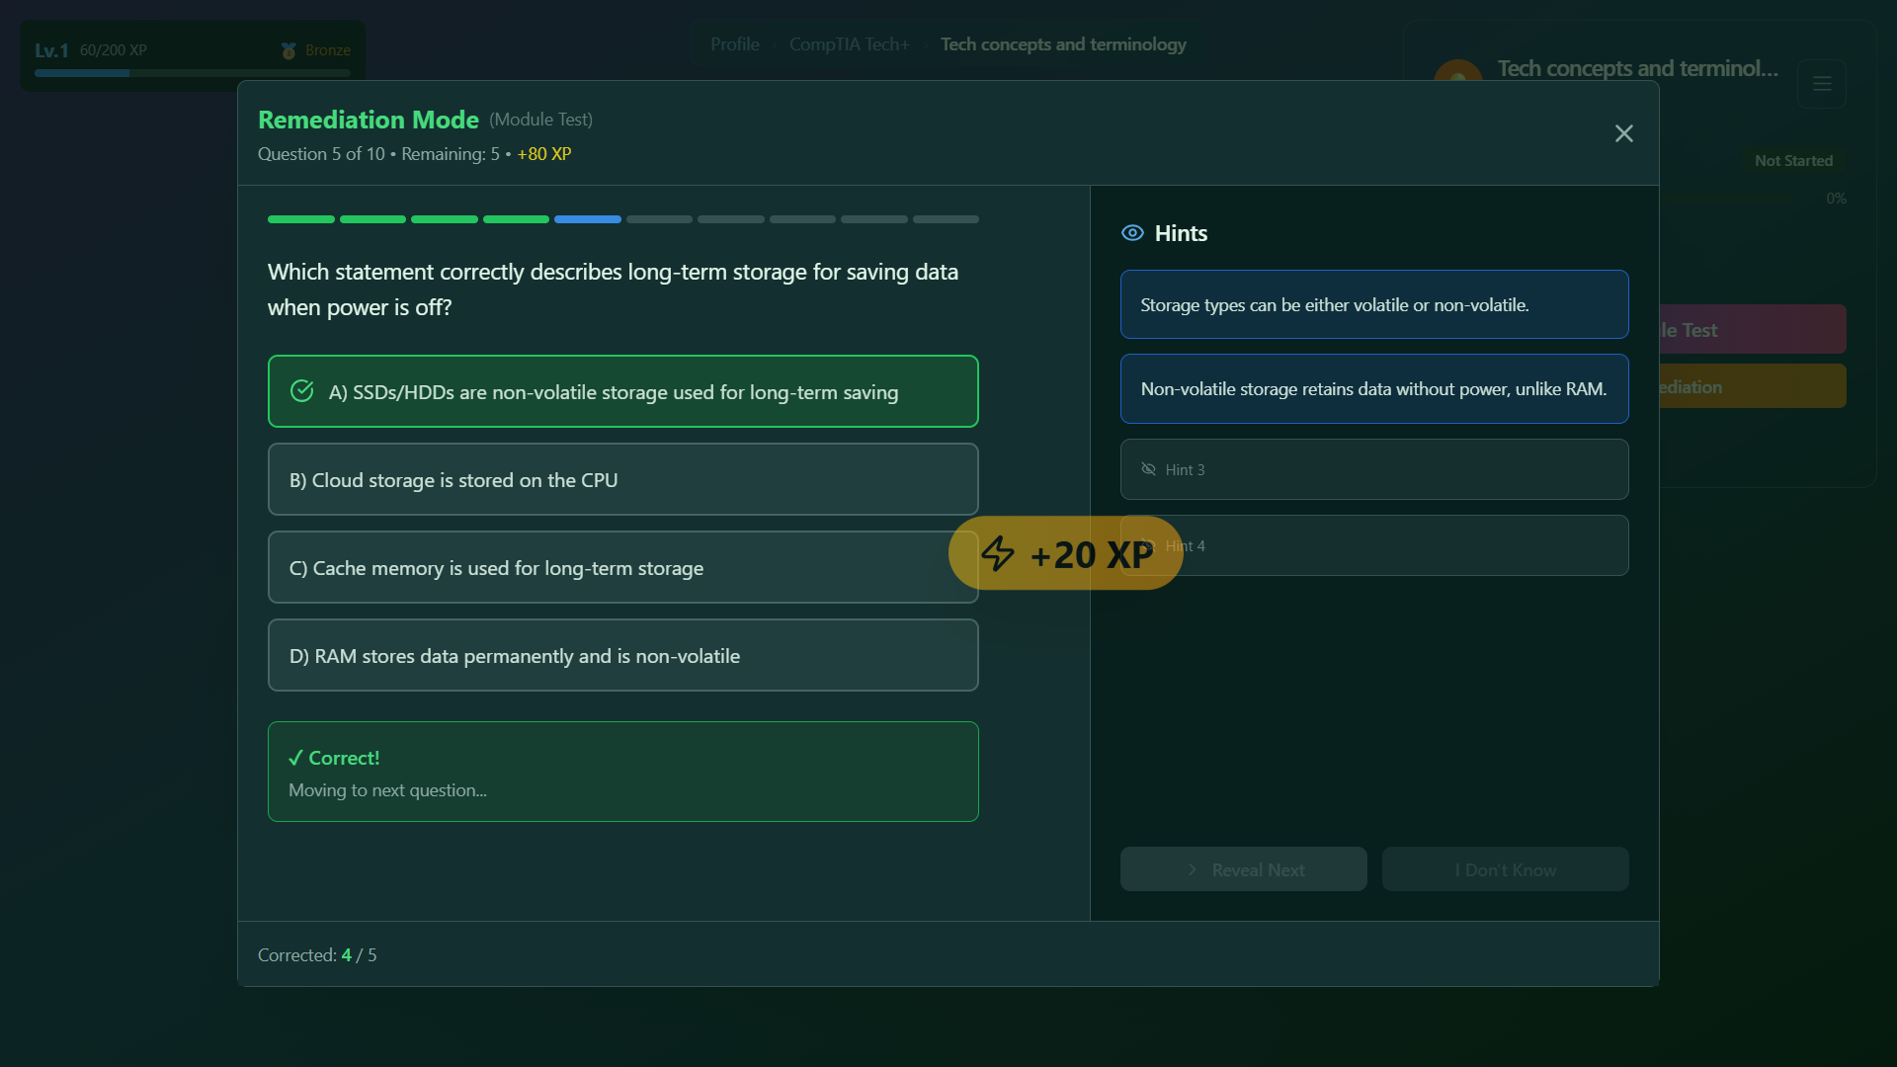Click the green checkmark on answer A
Image resolution: width=1897 pixels, height=1067 pixels.
point(302,391)
